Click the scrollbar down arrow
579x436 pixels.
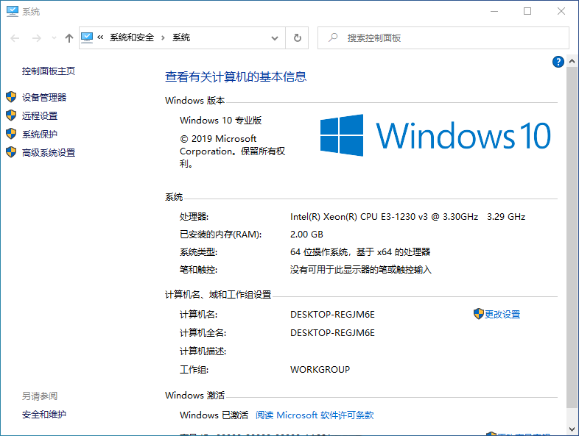click(x=572, y=429)
